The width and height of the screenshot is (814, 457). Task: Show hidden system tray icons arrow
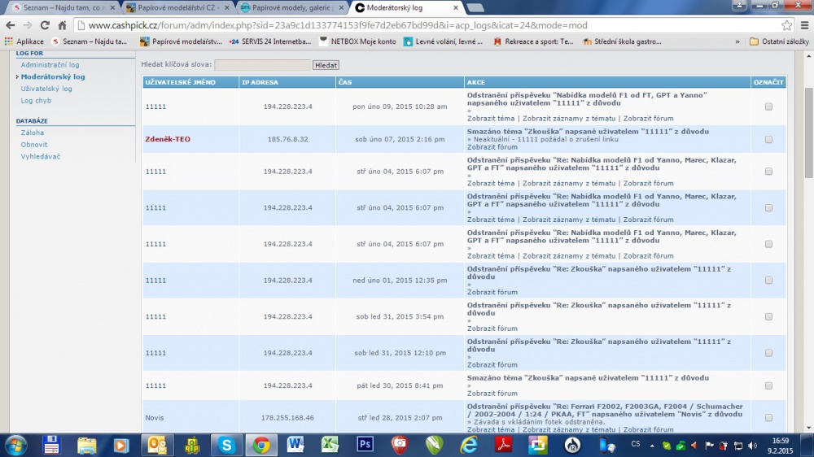coord(652,446)
